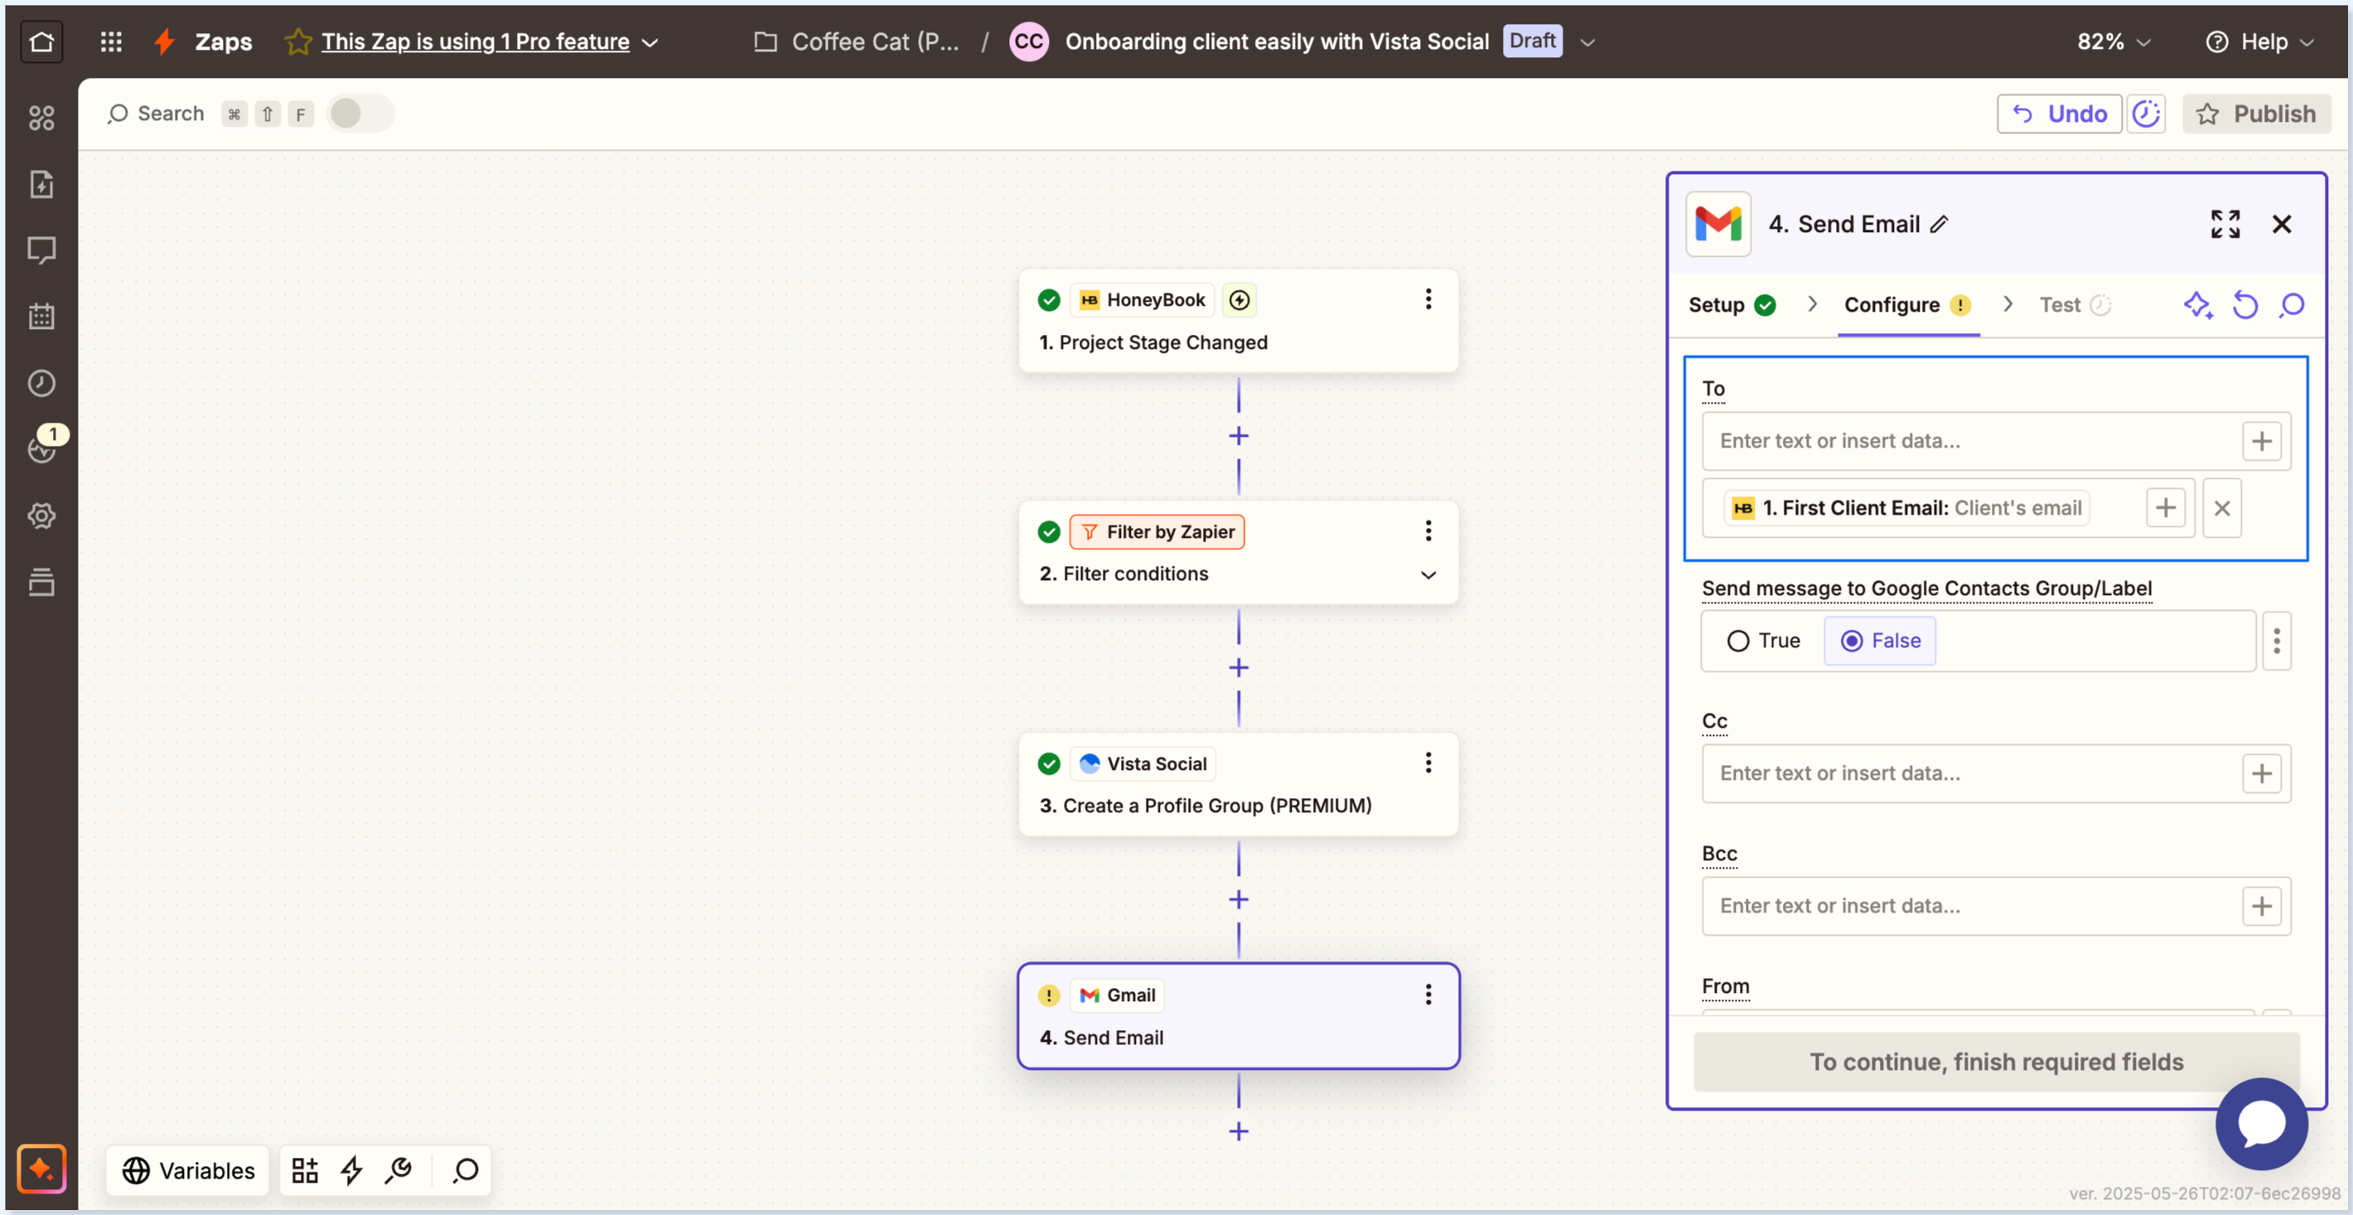2353x1215 pixels.
Task: Select the Filter by Zapier step
Action: point(1238,553)
